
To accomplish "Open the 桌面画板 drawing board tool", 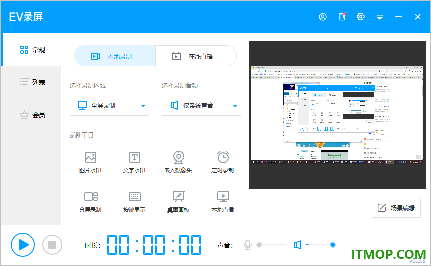I will (178, 202).
